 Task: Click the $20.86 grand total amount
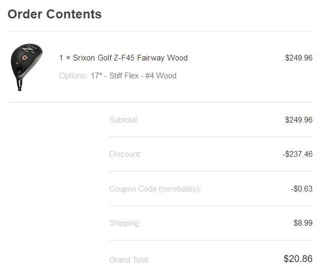coord(298,259)
